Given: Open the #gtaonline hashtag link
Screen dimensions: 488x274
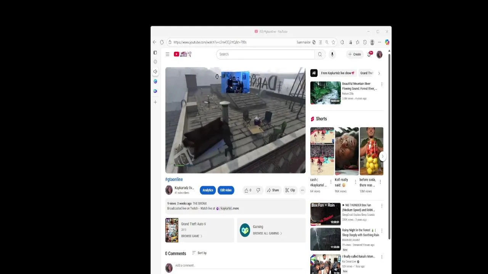Looking at the screenshot, I should click(174, 179).
